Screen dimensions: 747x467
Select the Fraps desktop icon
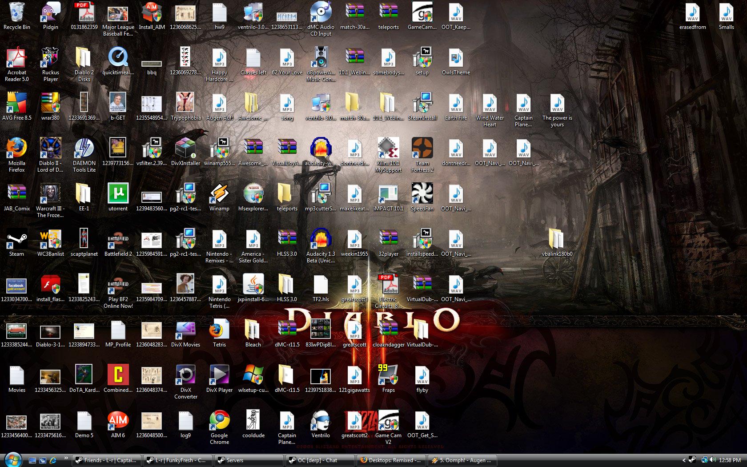tap(388, 375)
